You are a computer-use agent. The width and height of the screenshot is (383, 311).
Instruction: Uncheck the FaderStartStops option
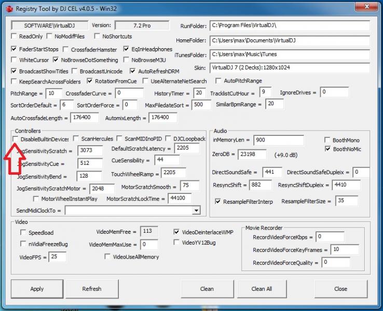(14, 49)
